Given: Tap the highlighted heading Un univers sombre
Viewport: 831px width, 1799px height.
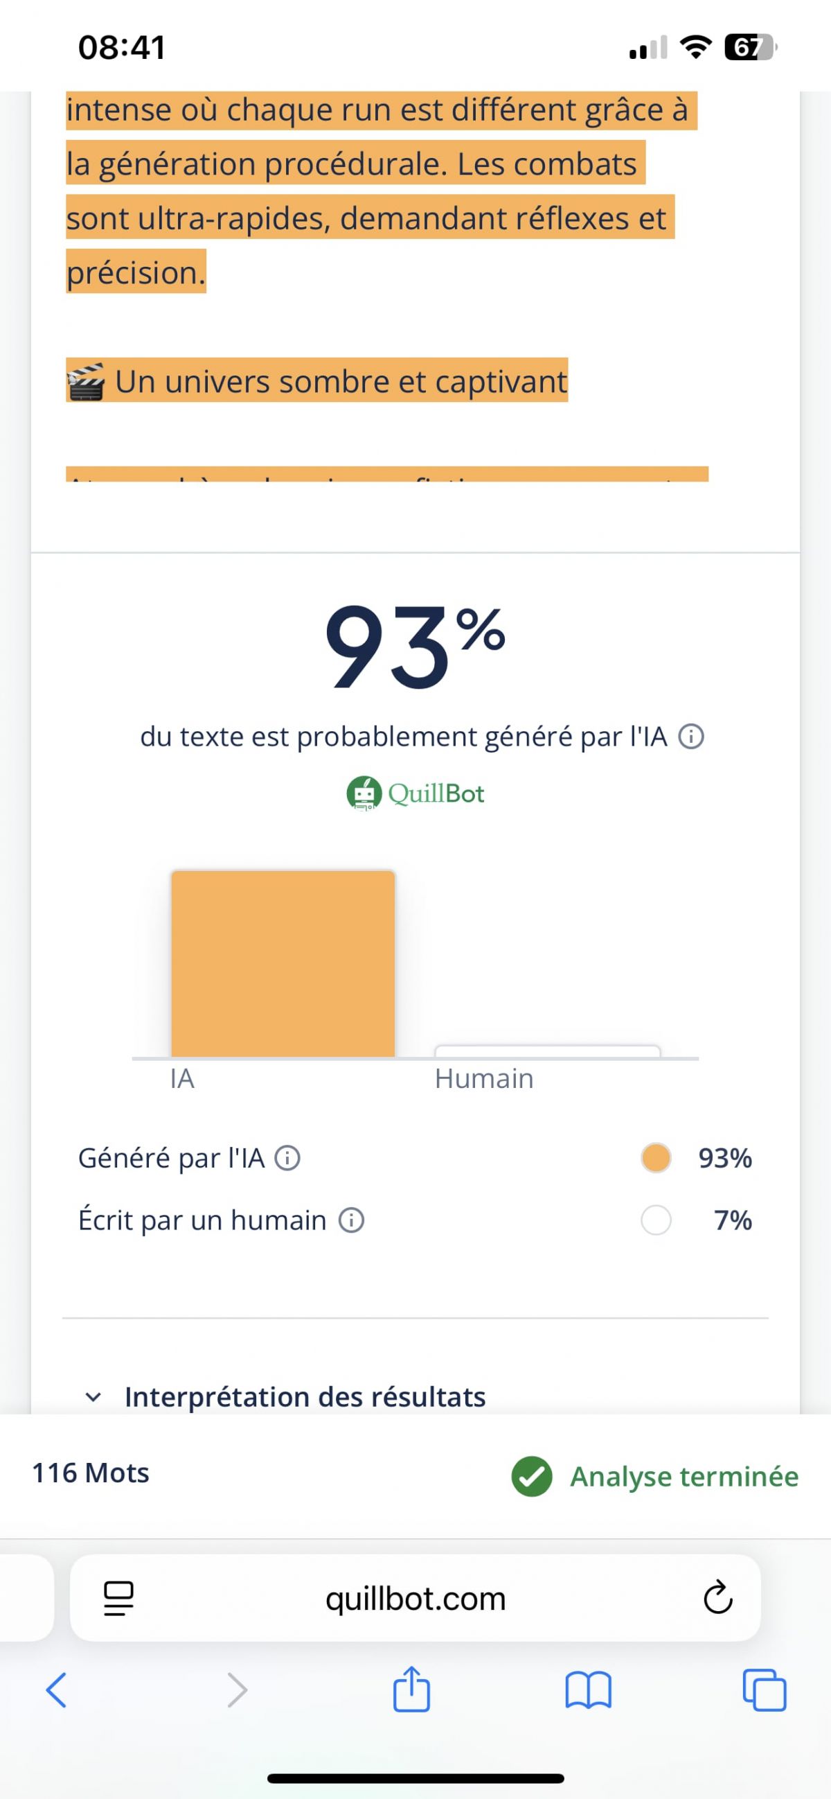Looking at the screenshot, I should coord(341,381).
